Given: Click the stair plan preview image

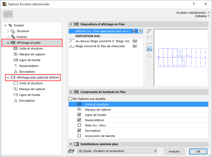Looking at the screenshot, I should [181, 57].
